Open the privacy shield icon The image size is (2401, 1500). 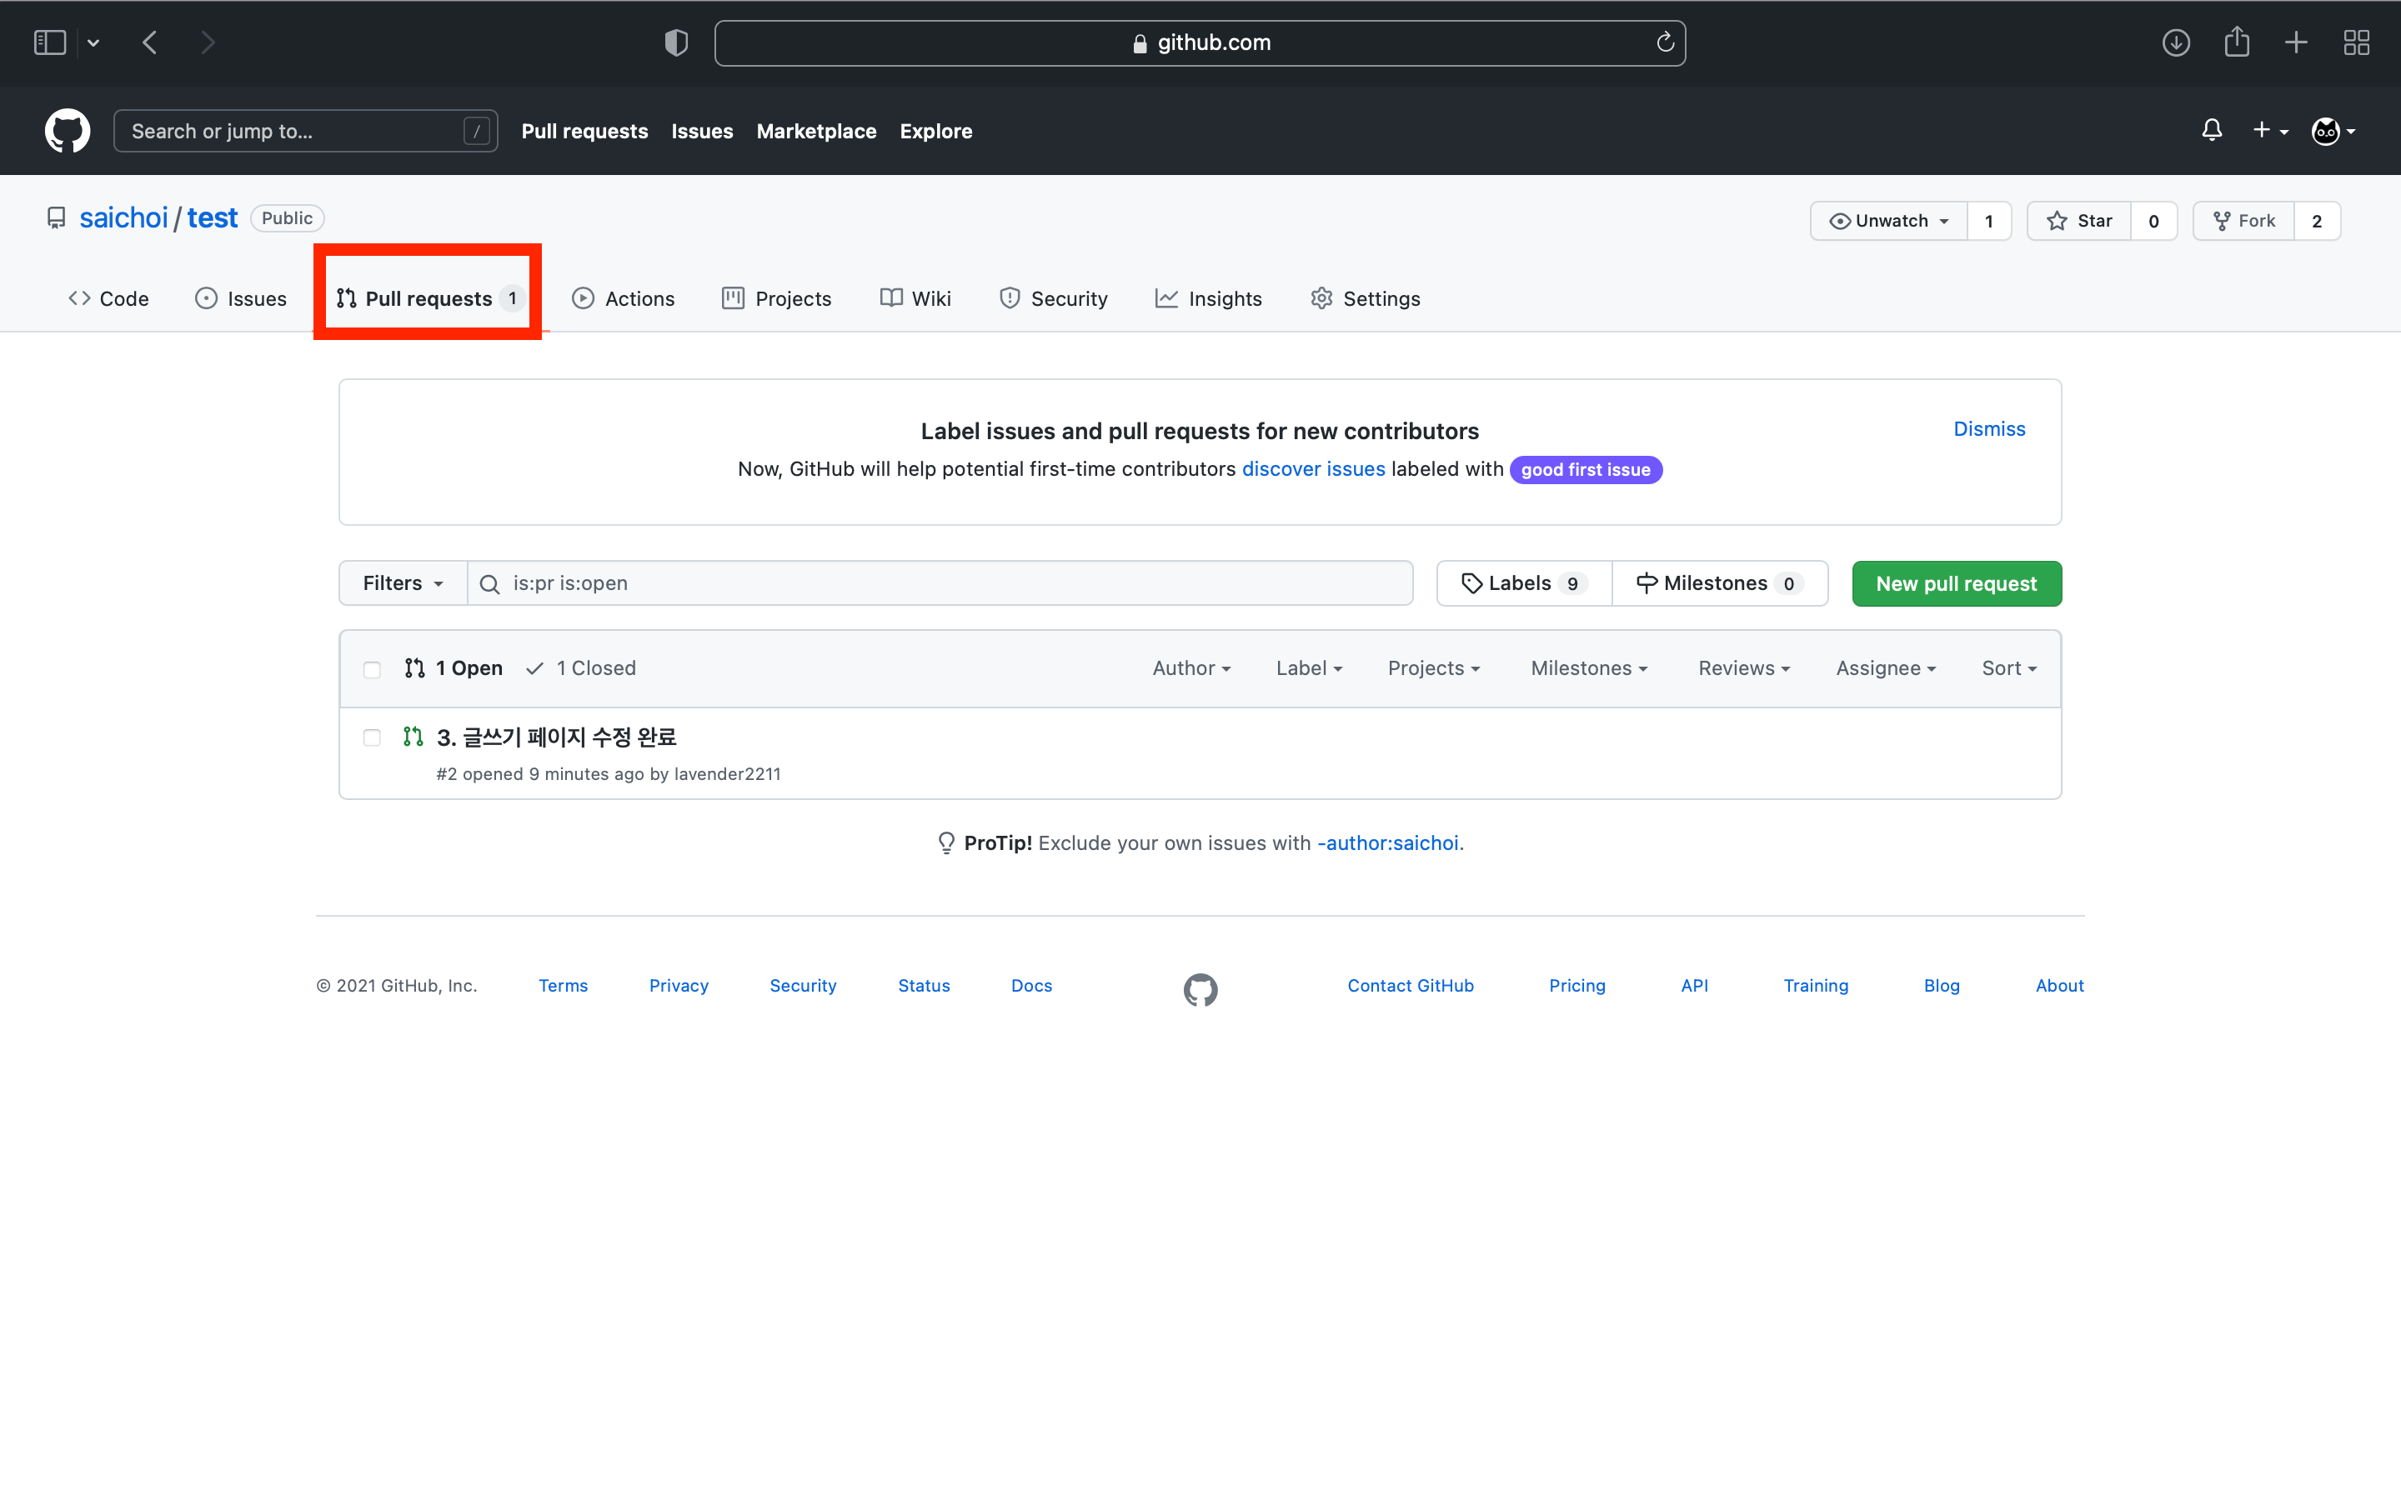point(675,42)
